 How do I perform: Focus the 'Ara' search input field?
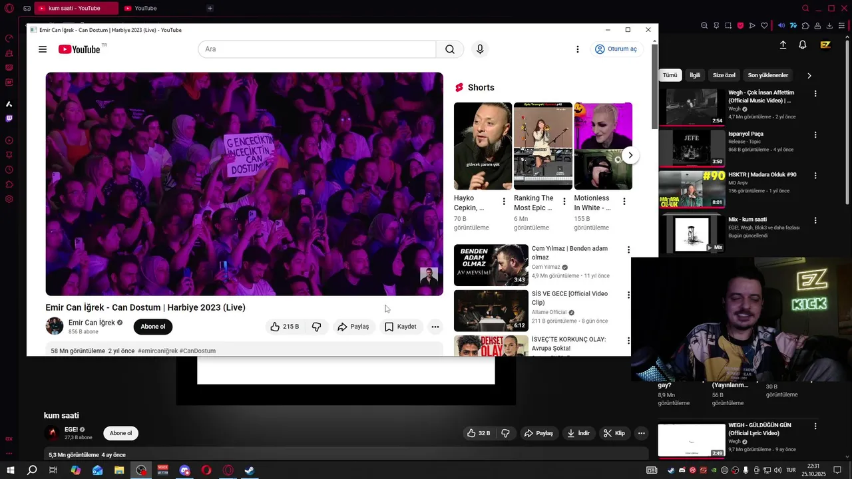pos(317,49)
